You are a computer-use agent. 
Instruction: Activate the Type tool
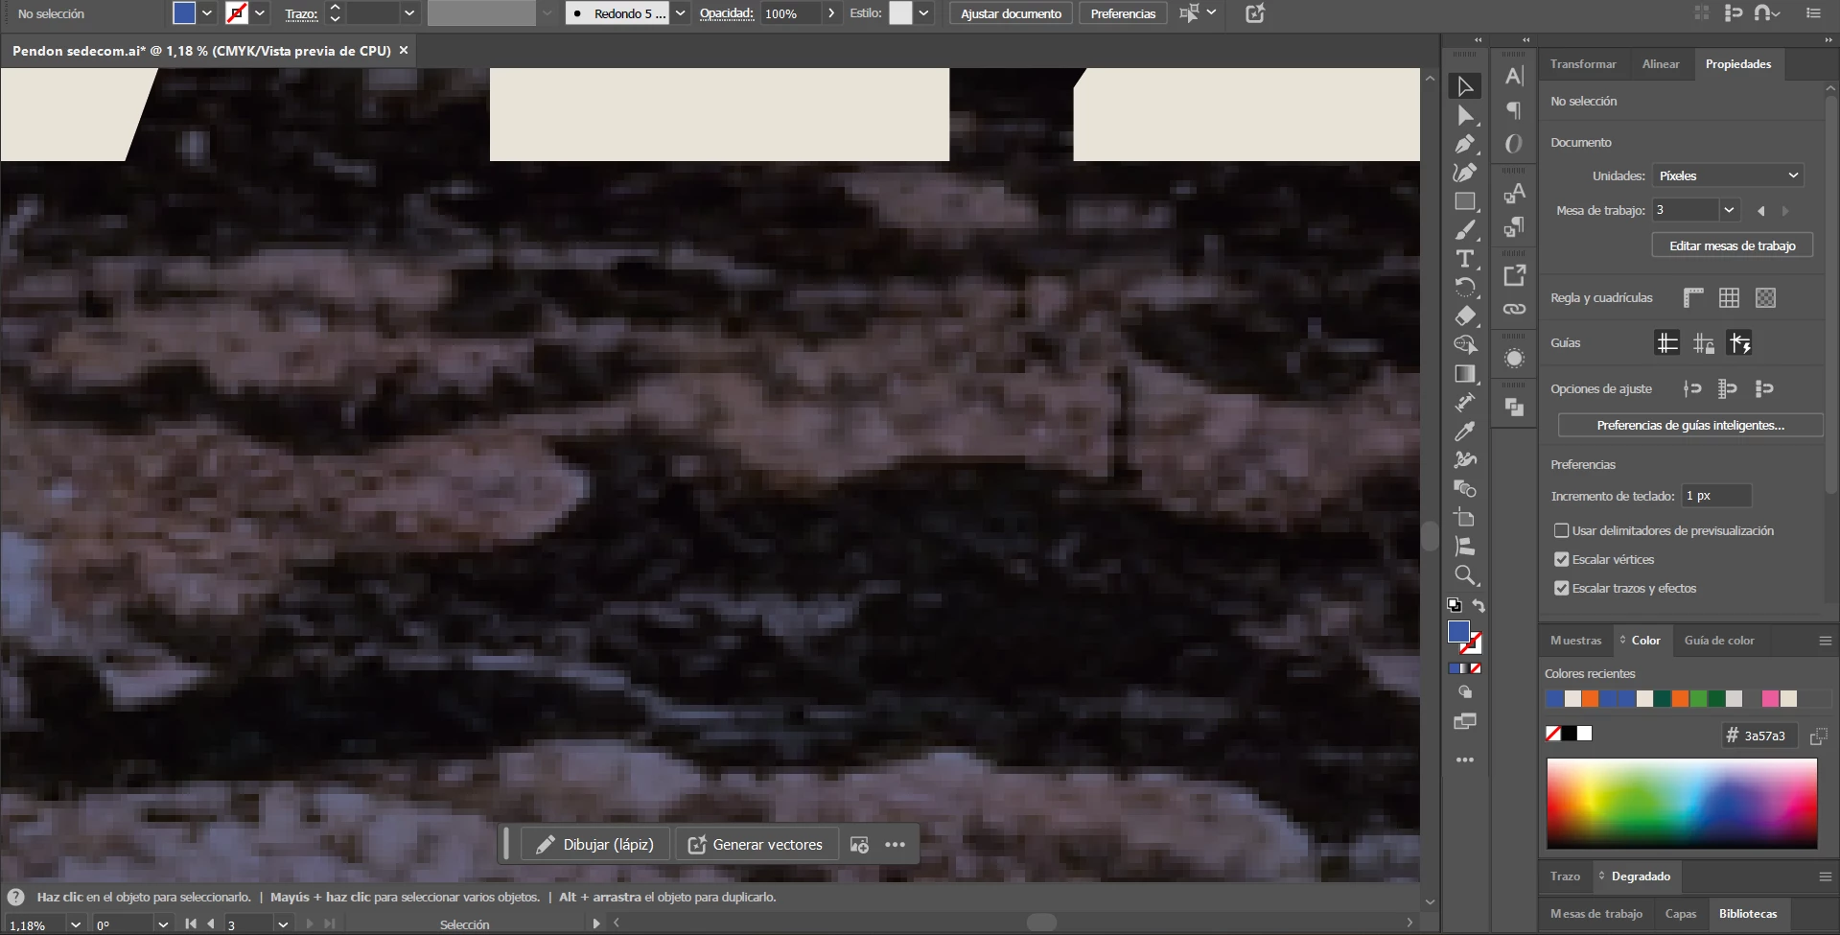tap(1464, 259)
